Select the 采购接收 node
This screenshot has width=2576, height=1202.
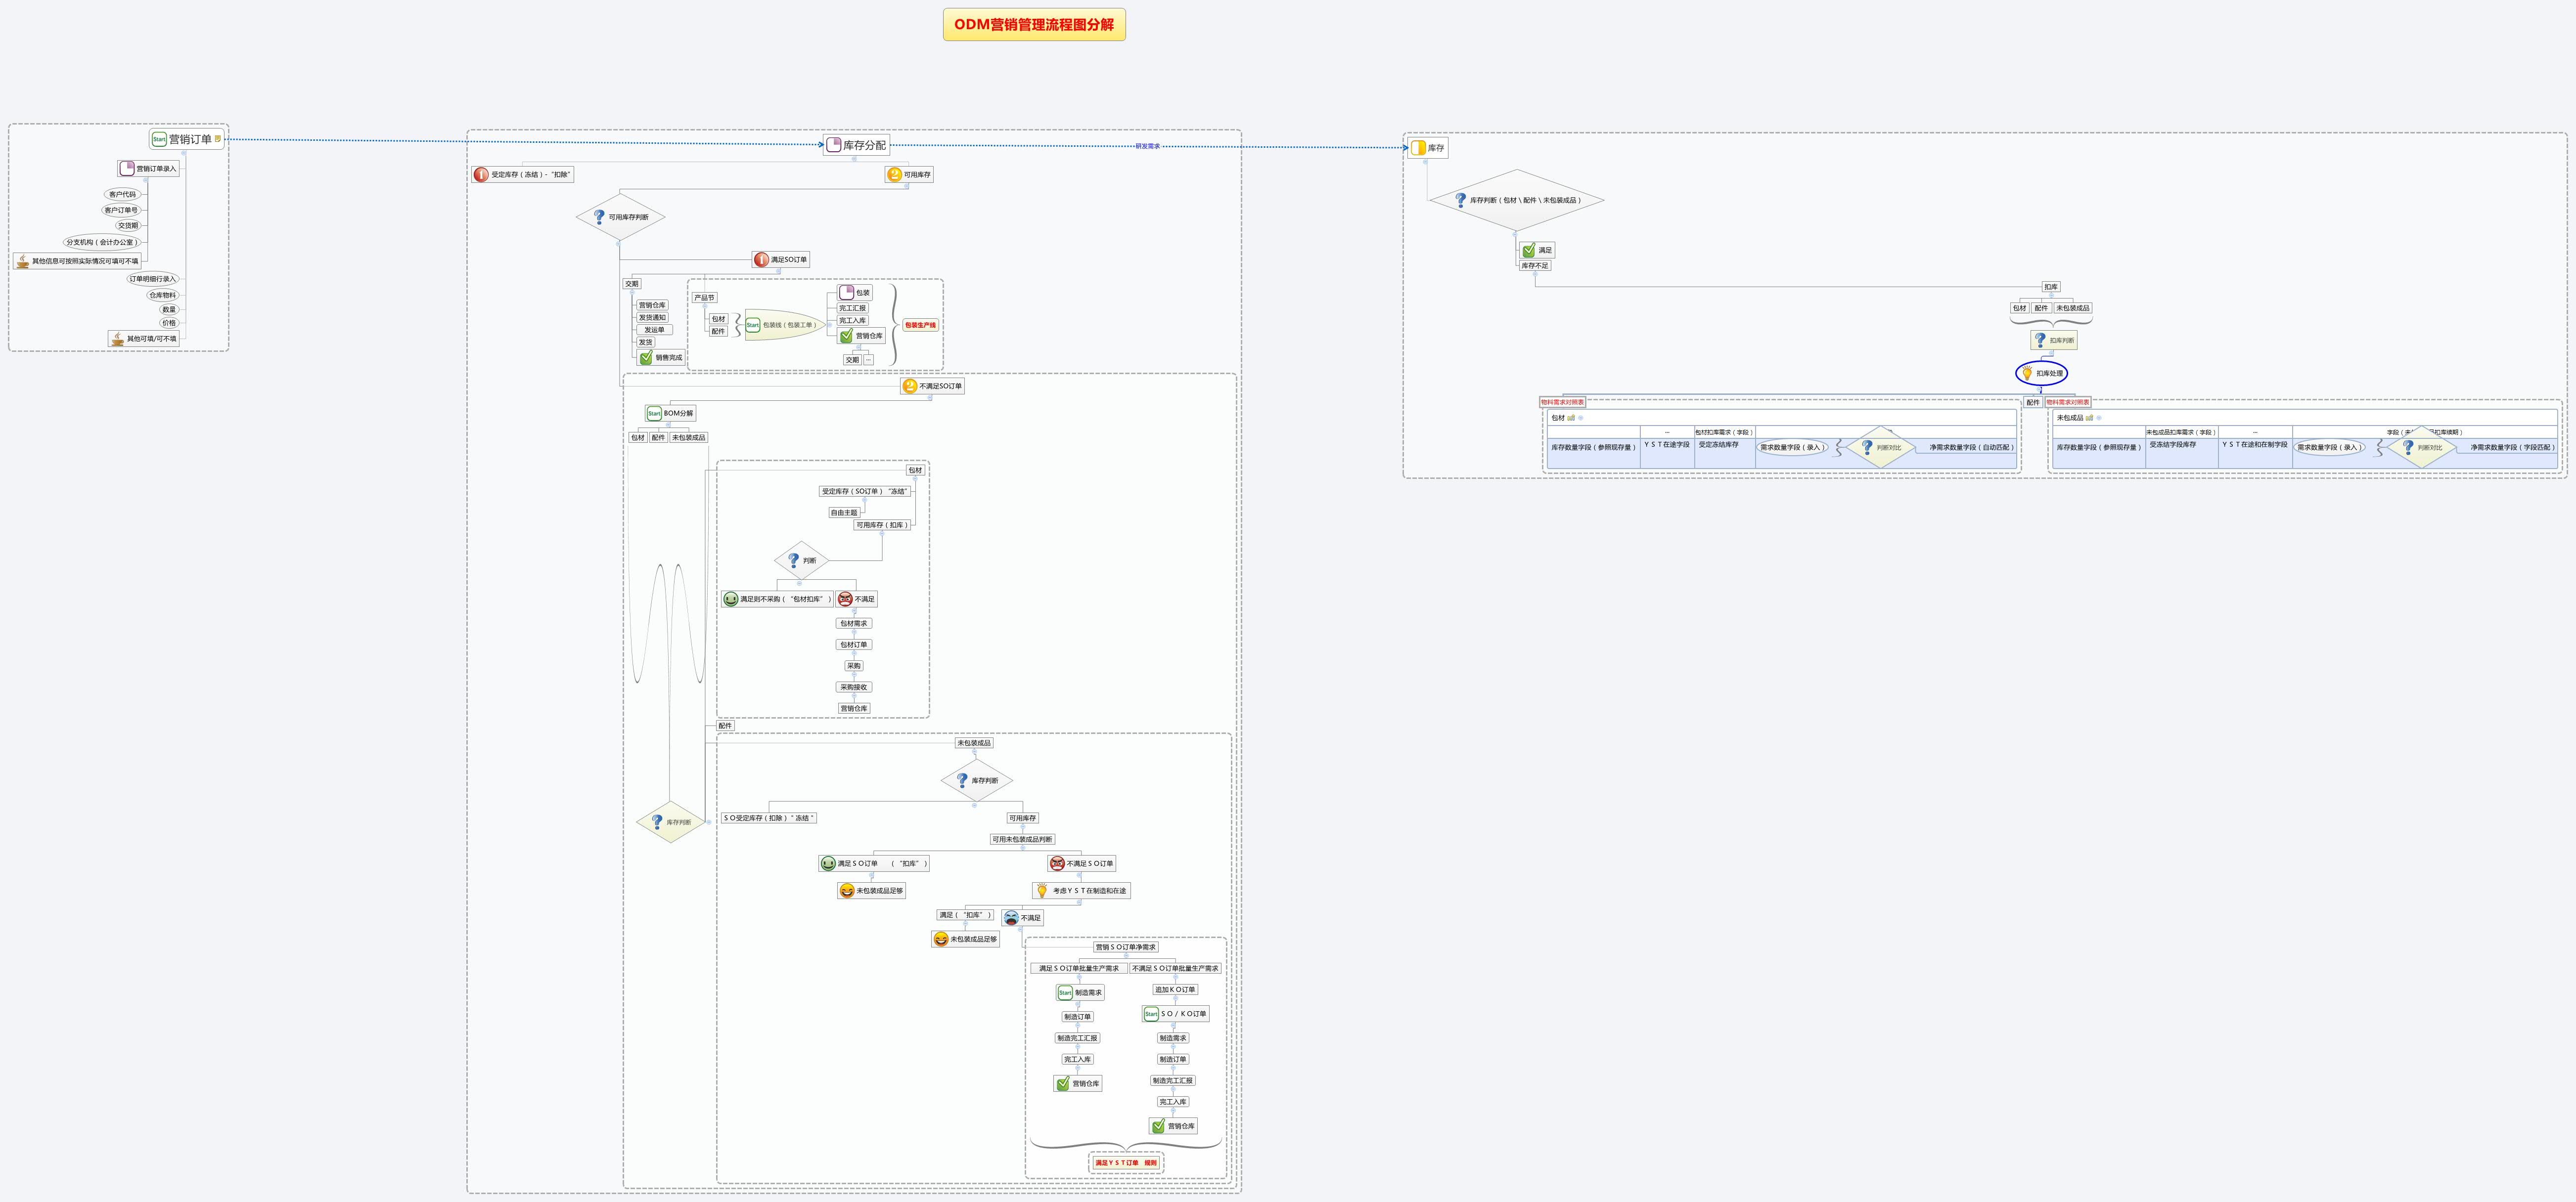pyautogui.click(x=854, y=687)
